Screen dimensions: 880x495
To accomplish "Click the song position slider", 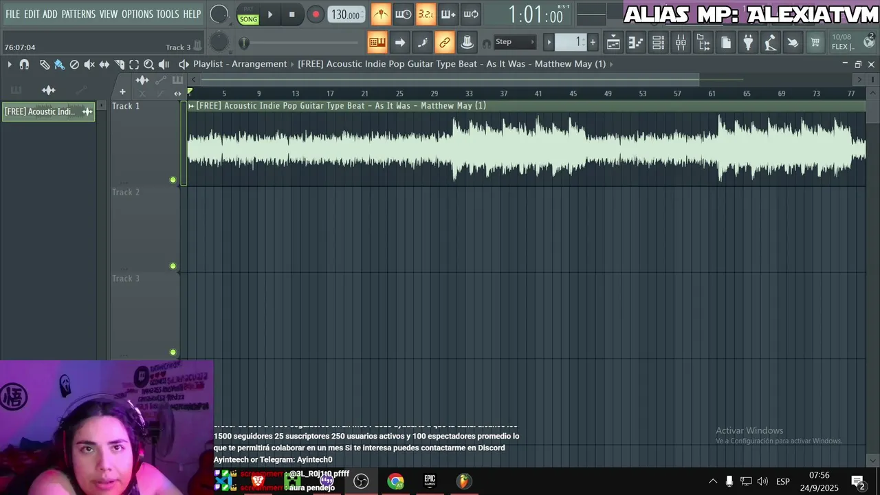I will click(300, 43).
